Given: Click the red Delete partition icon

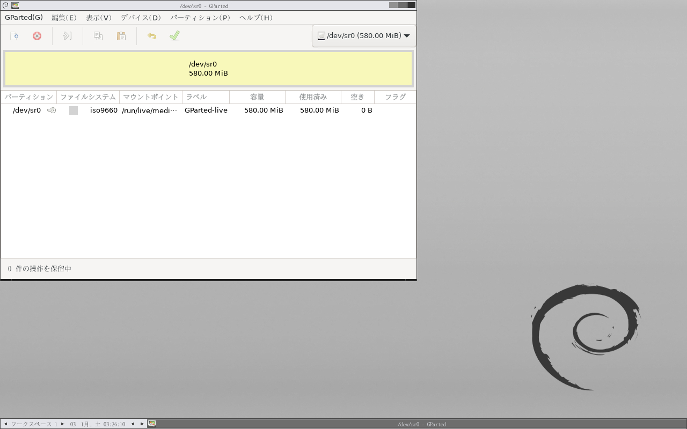Looking at the screenshot, I should [x=37, y=36].
